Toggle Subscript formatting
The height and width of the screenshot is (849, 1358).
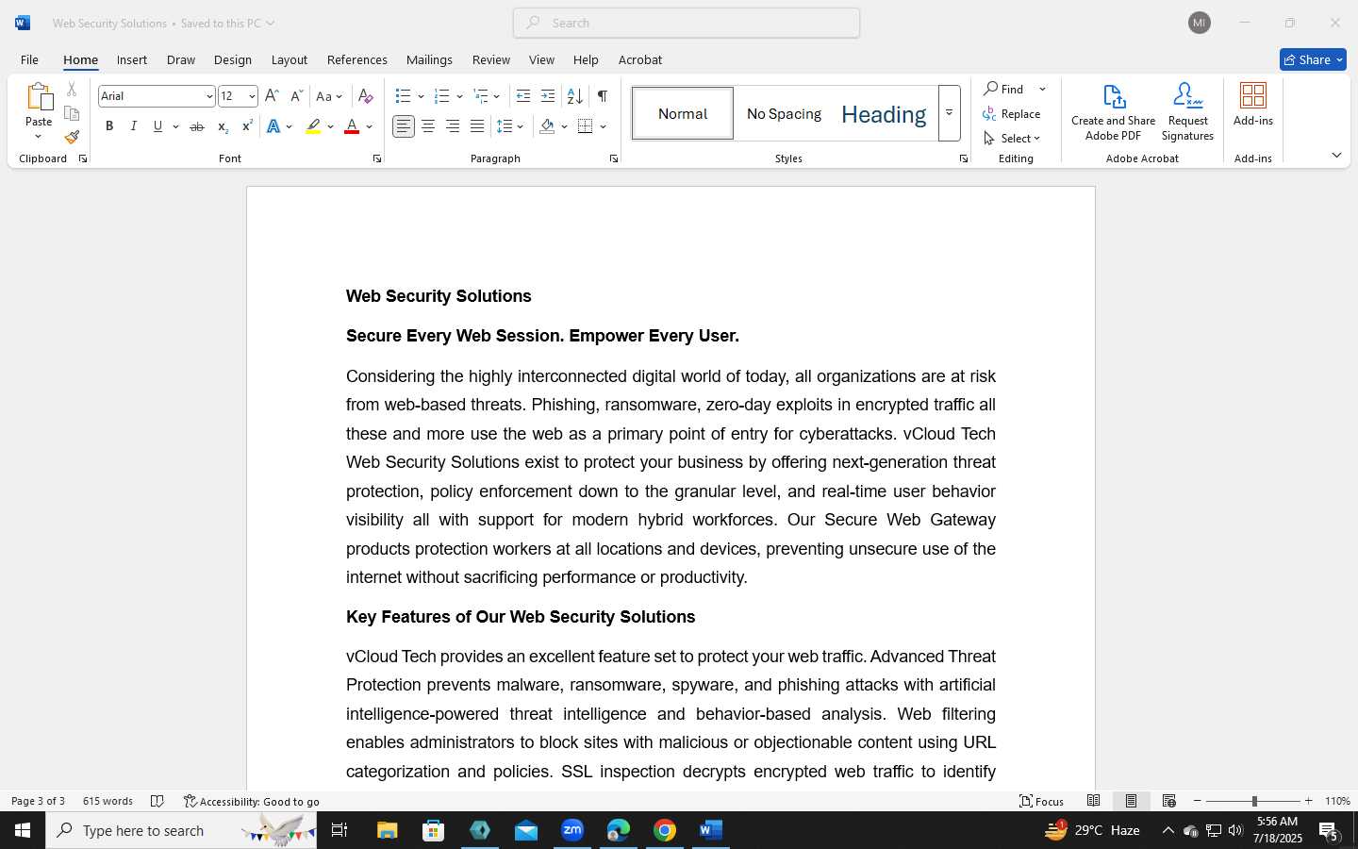[x=222, y=126]
